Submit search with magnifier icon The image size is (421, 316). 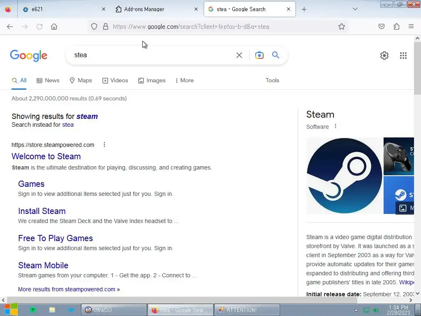pos(276,55)
